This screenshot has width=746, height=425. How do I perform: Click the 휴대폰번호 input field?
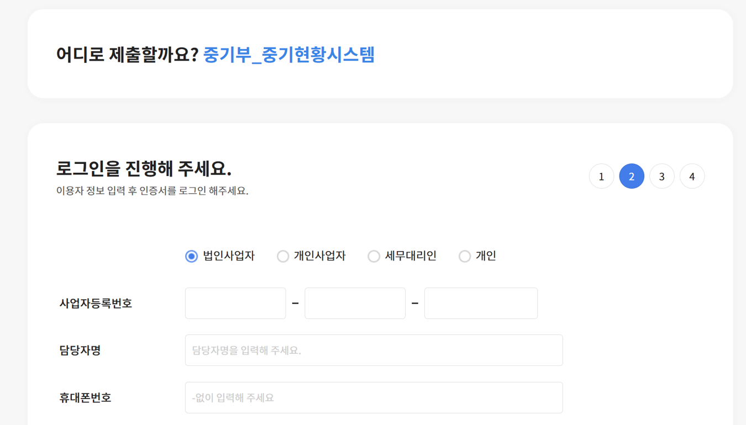tap(374, 397)
